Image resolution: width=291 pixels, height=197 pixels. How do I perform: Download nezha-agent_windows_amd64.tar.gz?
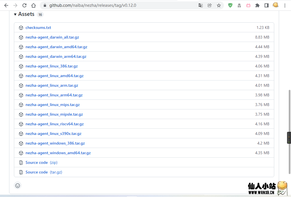click(x=58, y=153)
